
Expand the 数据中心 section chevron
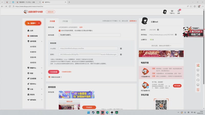pyautogui.click(x=42, y=68)
